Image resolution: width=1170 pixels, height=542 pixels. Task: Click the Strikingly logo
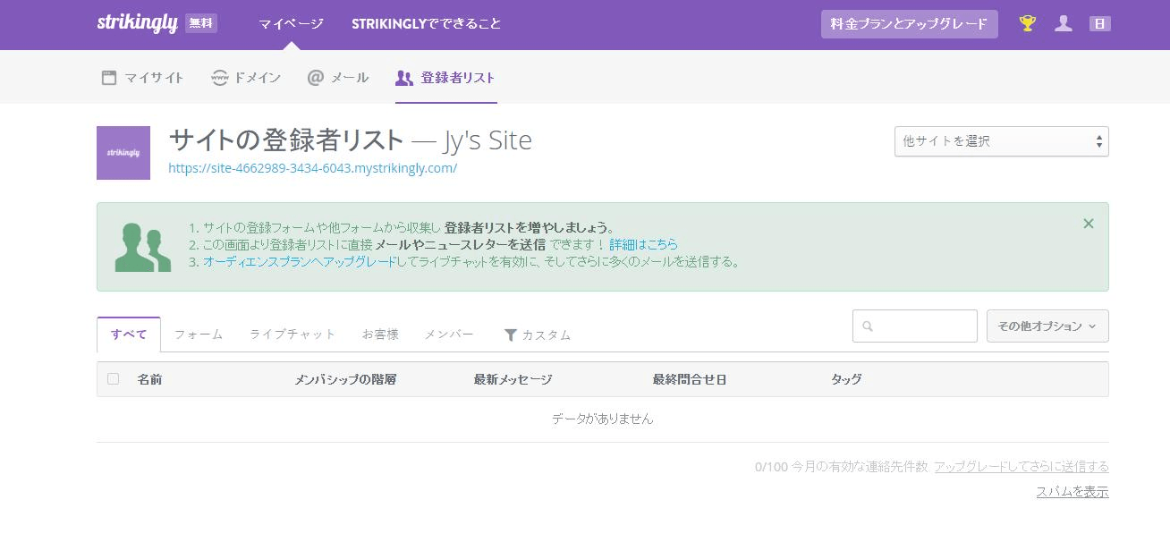tap(139, 23)
